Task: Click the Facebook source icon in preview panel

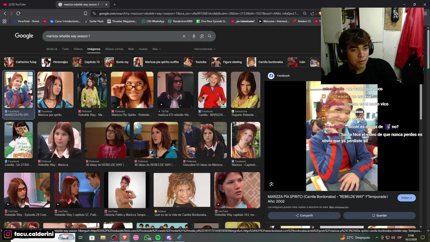Action: tap(271, 76)
